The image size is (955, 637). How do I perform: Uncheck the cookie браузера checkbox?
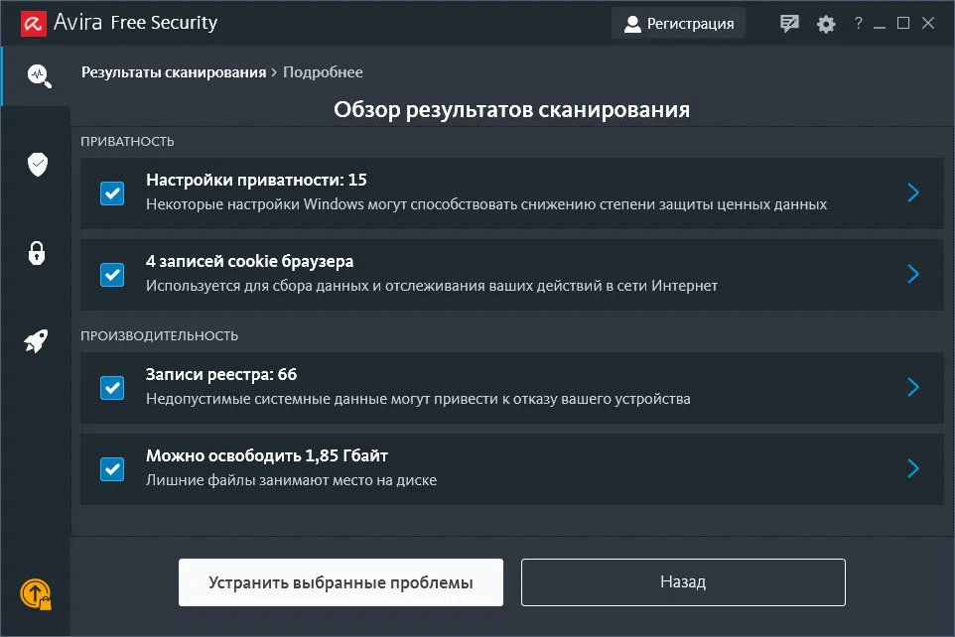pyautogui.click(x=112, y=274)
